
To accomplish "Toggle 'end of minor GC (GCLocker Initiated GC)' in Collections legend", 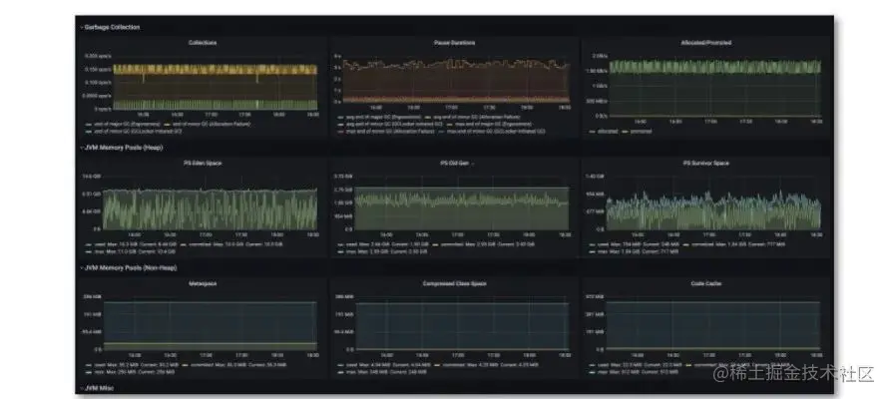I will click(134, 131).
